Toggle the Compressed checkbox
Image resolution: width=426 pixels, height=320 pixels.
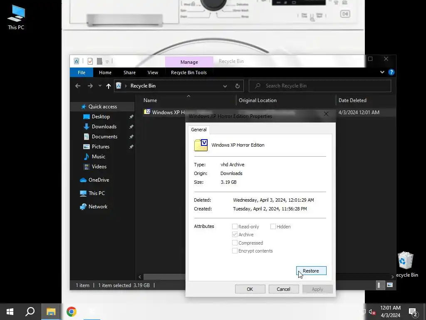click(235, 243)
